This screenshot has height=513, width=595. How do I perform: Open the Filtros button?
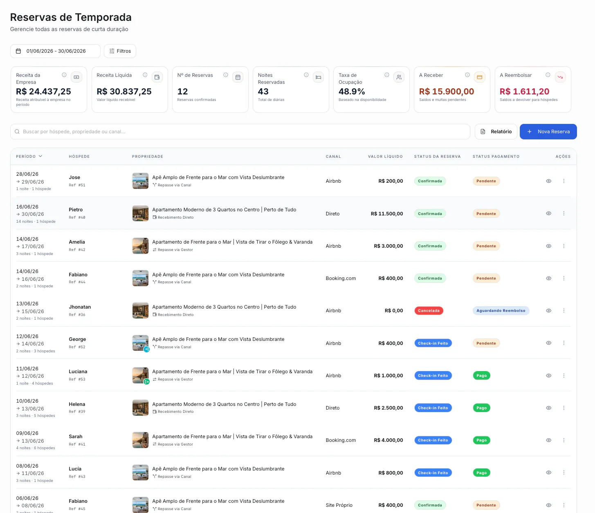click(x=120, y=51)
